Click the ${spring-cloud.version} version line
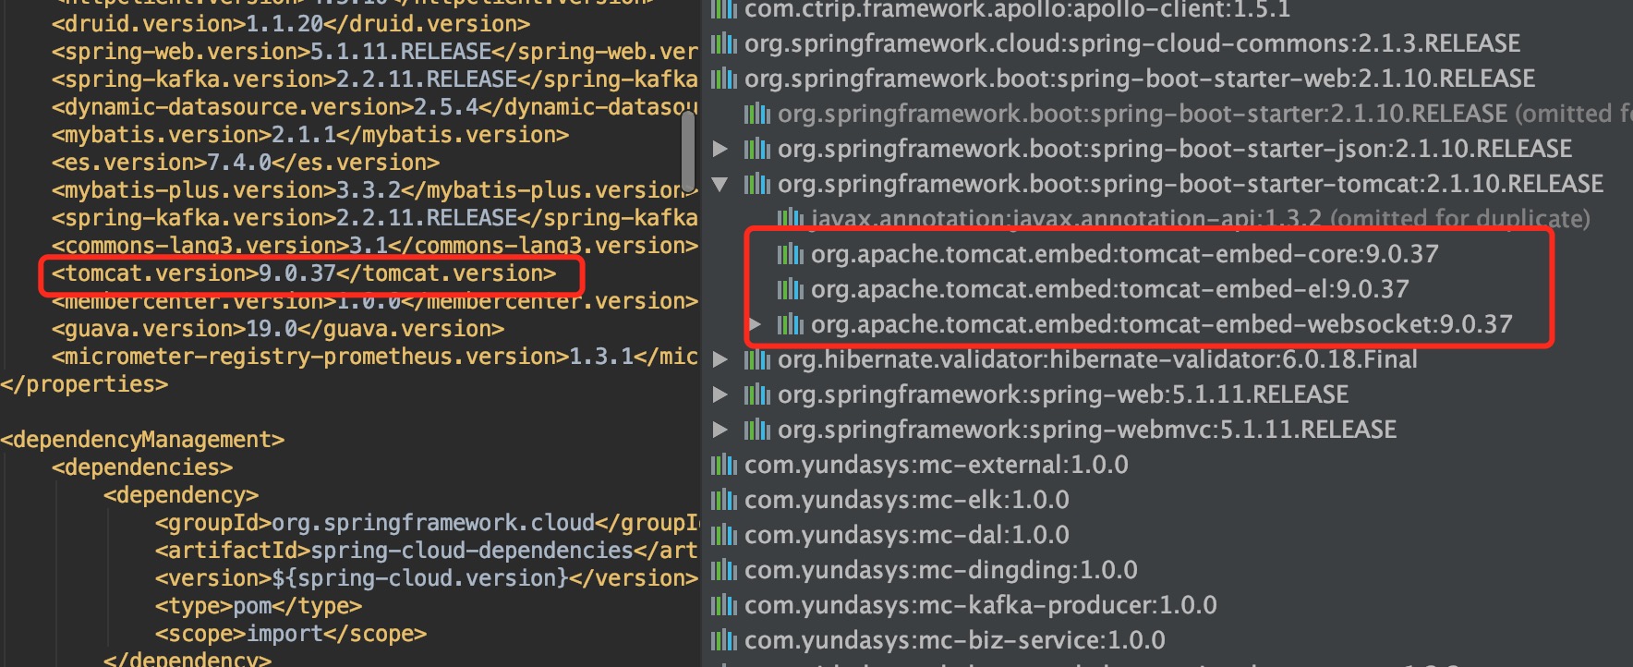The width and height of the screenshot is (1633, 667). pos(427,578)
